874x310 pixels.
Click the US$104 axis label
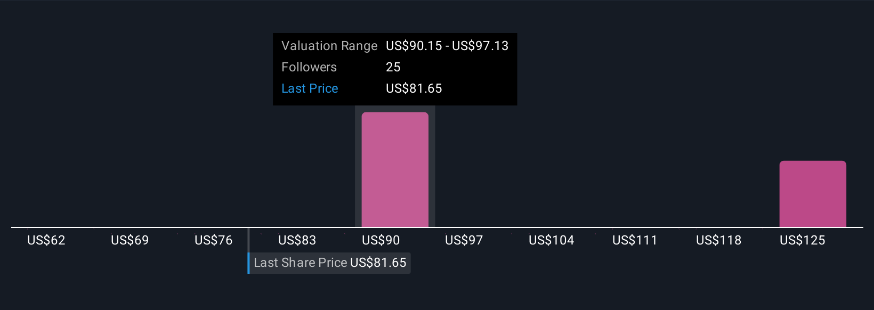(x=552, y=240)
